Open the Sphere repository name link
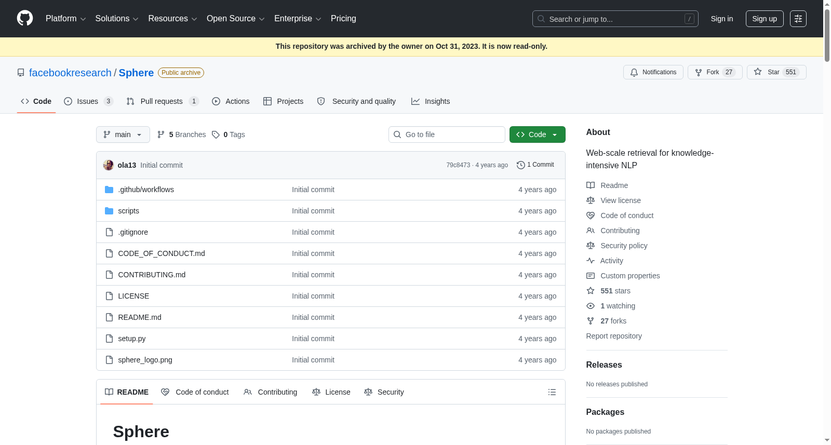The width and height of the screenshot is (831, 445). tap(136, 73)
